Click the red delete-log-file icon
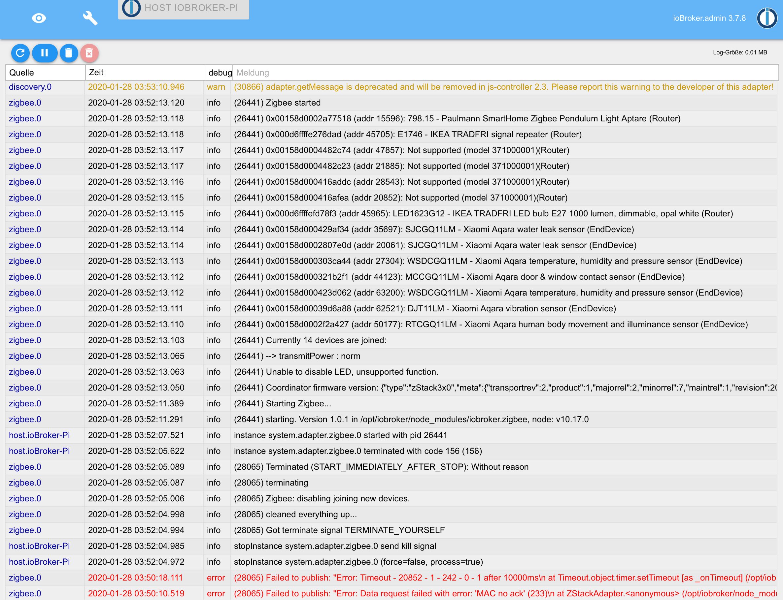 point(89,53)
